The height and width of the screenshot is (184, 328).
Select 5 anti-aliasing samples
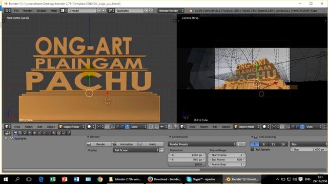255,144
